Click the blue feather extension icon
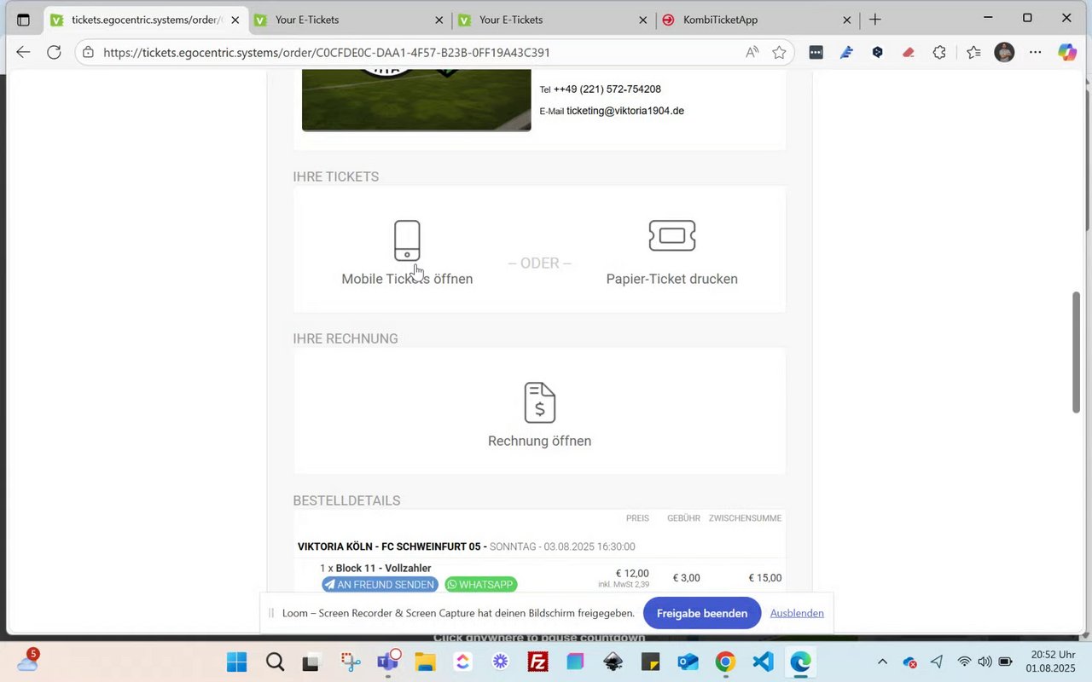This screenshot has width=1092, height=682. [846, 52]
